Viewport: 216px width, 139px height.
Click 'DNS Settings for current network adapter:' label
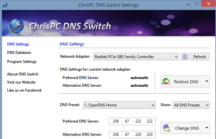pos(95,69)
